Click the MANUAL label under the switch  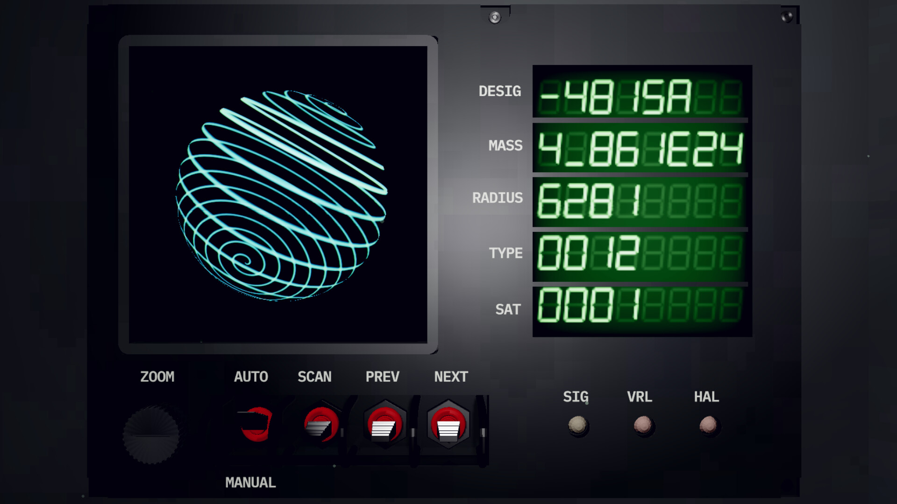tap(250, 482)
